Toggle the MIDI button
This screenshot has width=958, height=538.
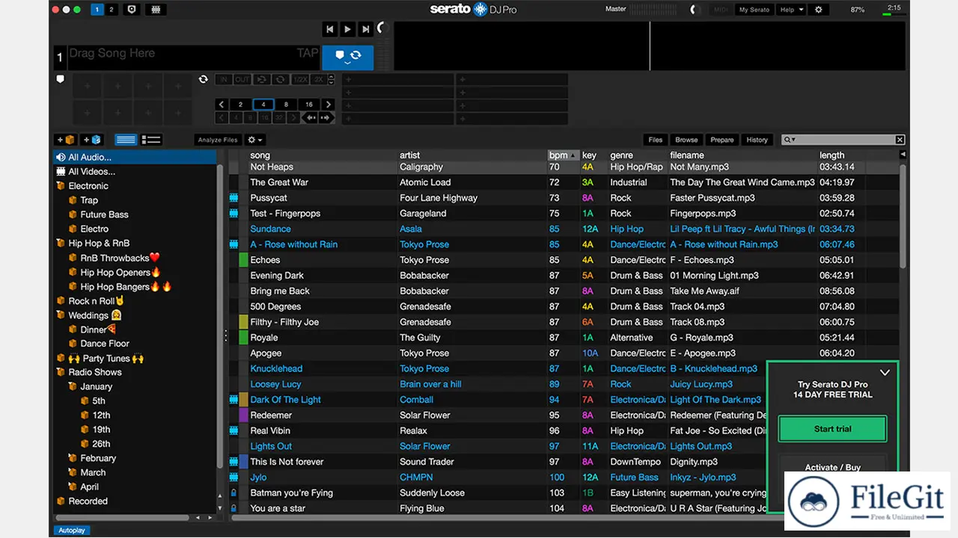(x=721, y=10)
